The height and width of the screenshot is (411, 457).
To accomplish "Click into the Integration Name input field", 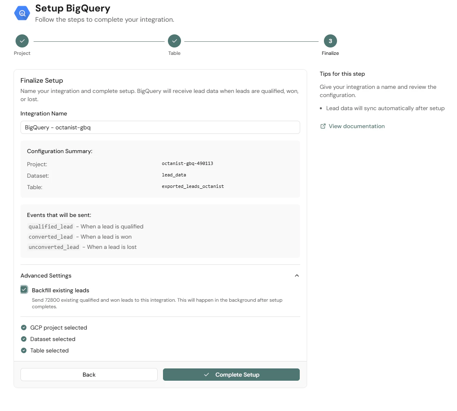I will pos(160,127).
